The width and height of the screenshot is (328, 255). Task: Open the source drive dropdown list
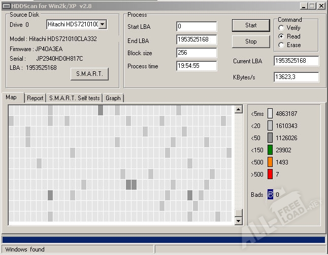click(103, 24)
